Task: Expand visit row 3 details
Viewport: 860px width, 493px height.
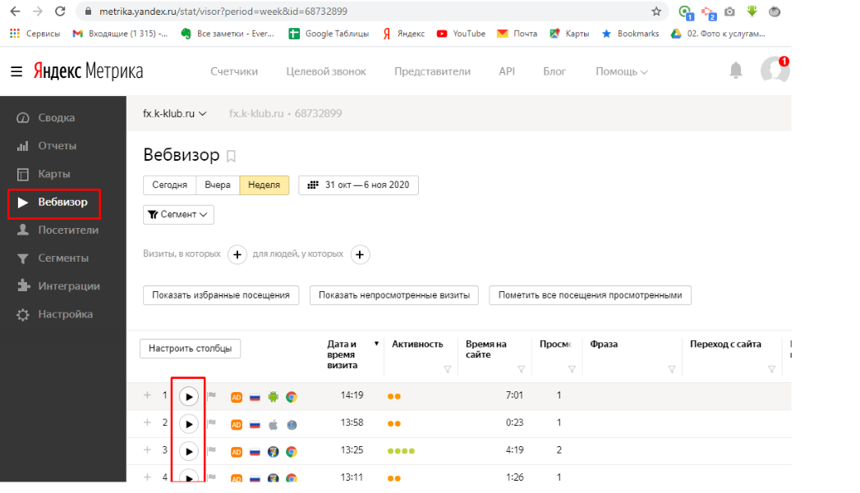Action: point(147,450)
